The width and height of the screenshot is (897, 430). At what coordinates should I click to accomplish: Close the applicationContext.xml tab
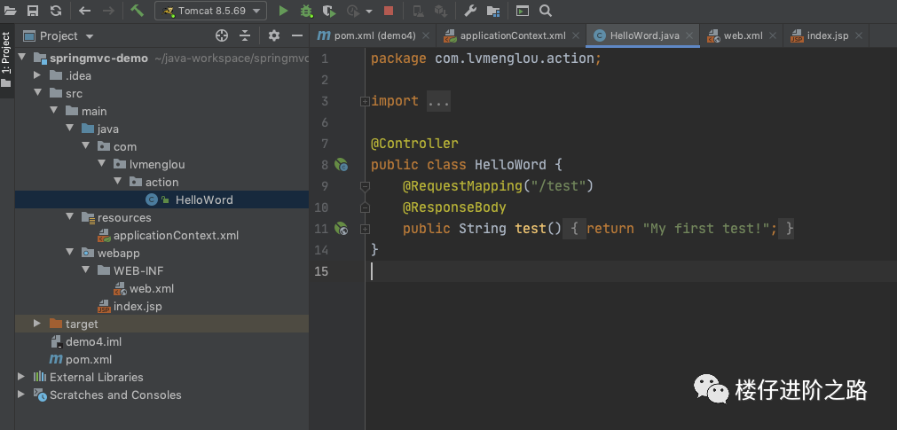coord(576,36)
